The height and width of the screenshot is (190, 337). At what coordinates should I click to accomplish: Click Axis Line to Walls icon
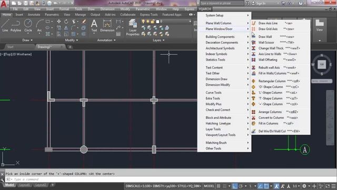[254, 54]
